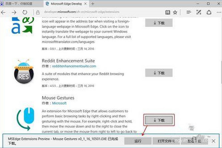
Task: Download the Reddit Enhancement Suite extension
Action: (159, 73)
